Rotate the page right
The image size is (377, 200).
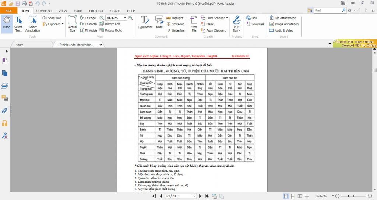[x=111, y=30]
